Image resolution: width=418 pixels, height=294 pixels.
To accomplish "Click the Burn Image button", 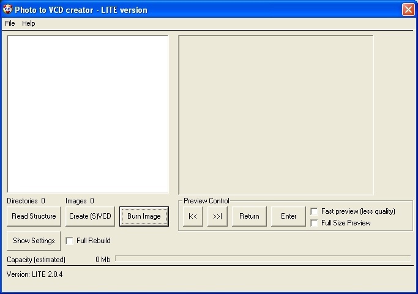I will coord(144,216).
